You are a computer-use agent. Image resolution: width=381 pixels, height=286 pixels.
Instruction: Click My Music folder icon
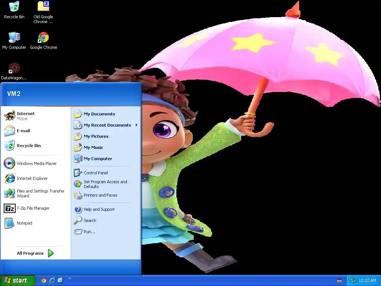(x=78, y=147)
